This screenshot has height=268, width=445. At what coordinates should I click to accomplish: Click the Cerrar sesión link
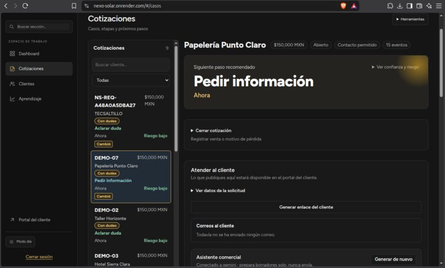tap(39, 256)
